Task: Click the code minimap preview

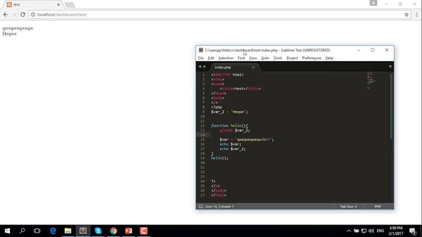Action: pos(373,80)
